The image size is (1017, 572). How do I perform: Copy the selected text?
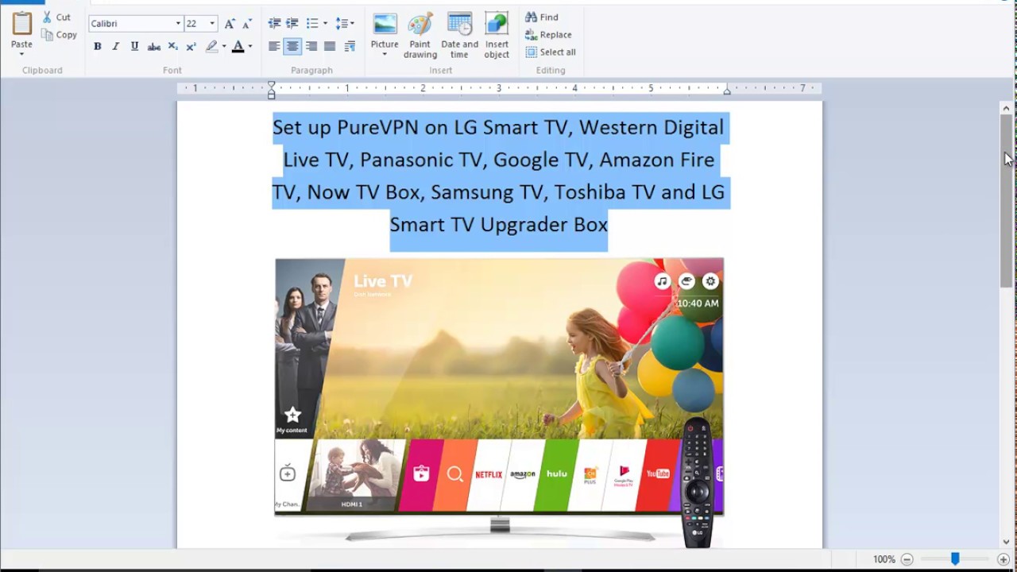(x=60, y=35)
